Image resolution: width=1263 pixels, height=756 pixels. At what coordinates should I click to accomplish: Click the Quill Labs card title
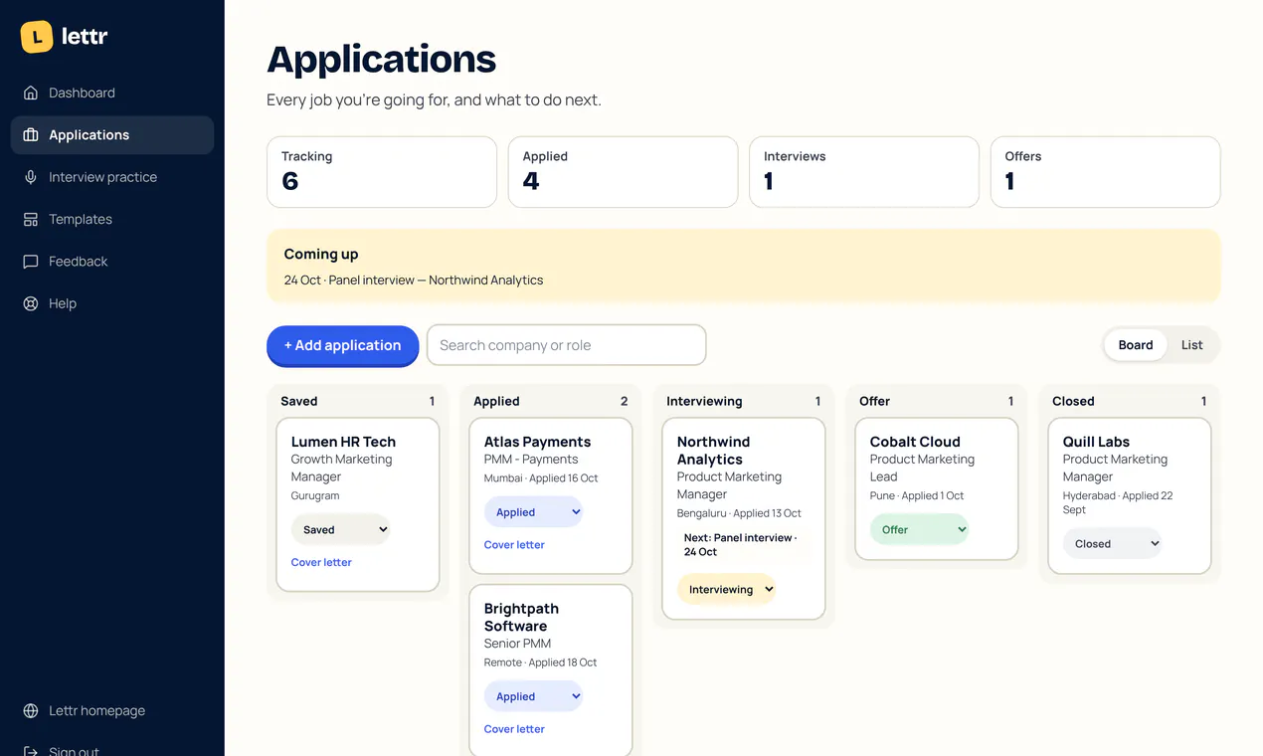point(1096,442)
